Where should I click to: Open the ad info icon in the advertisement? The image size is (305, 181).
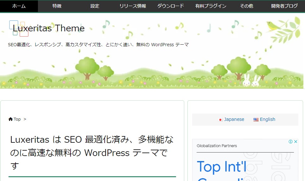290,142
